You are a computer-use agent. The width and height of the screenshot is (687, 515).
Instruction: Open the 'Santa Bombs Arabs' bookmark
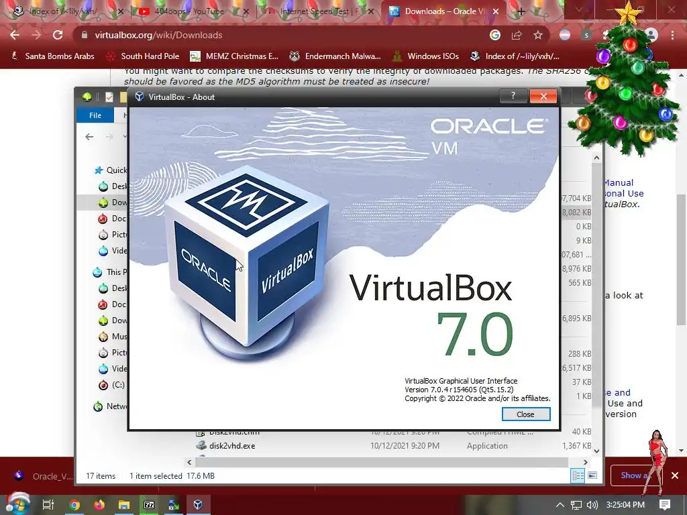click(x=52, y=56)
